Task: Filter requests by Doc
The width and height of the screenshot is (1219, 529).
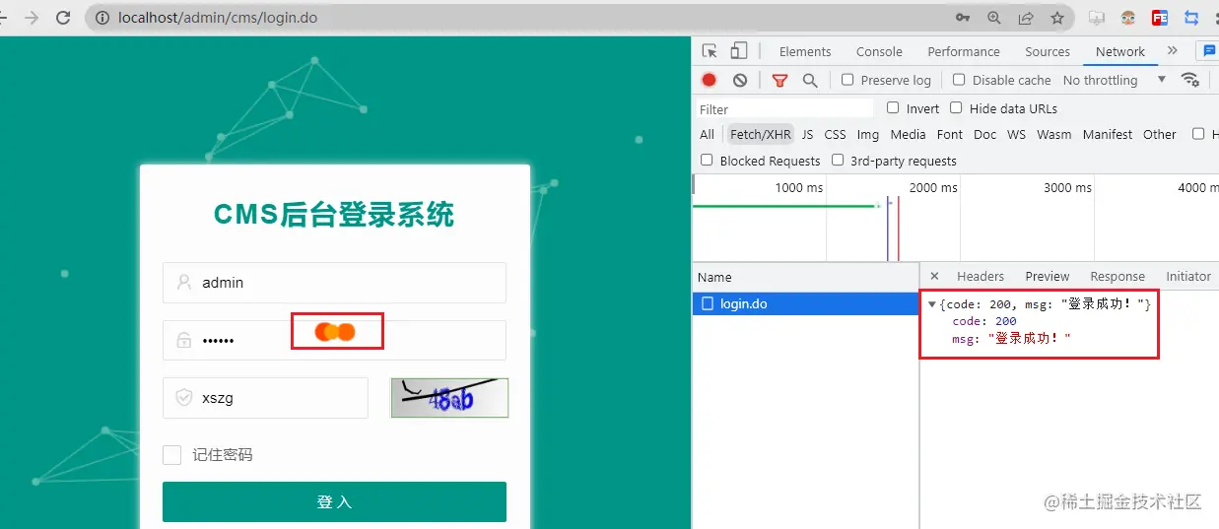Action: coord(984,134)
